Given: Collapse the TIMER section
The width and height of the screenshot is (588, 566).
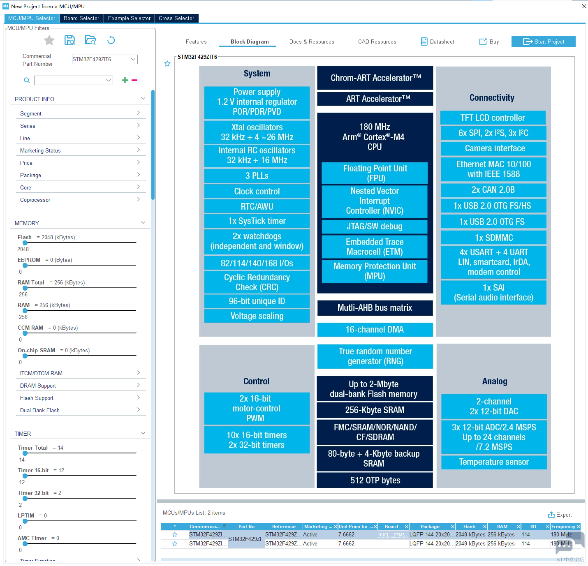Looking at the screenshot, I should (x=143, y=433).
